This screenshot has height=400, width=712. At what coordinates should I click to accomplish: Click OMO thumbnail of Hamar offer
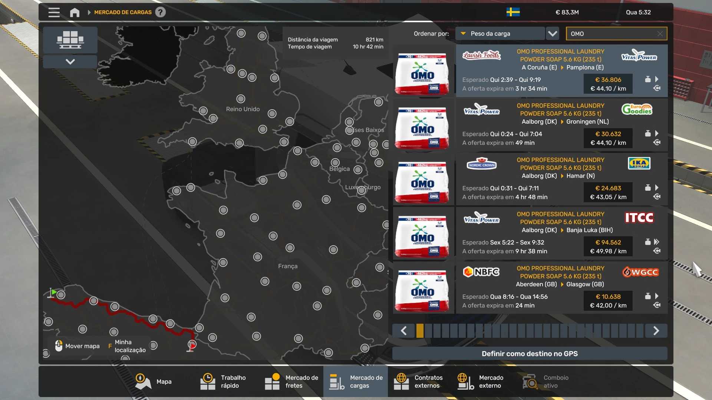(x=423, y=179)
